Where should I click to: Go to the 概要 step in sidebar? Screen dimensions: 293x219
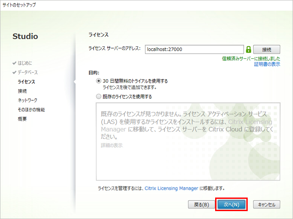click(22, 119)
